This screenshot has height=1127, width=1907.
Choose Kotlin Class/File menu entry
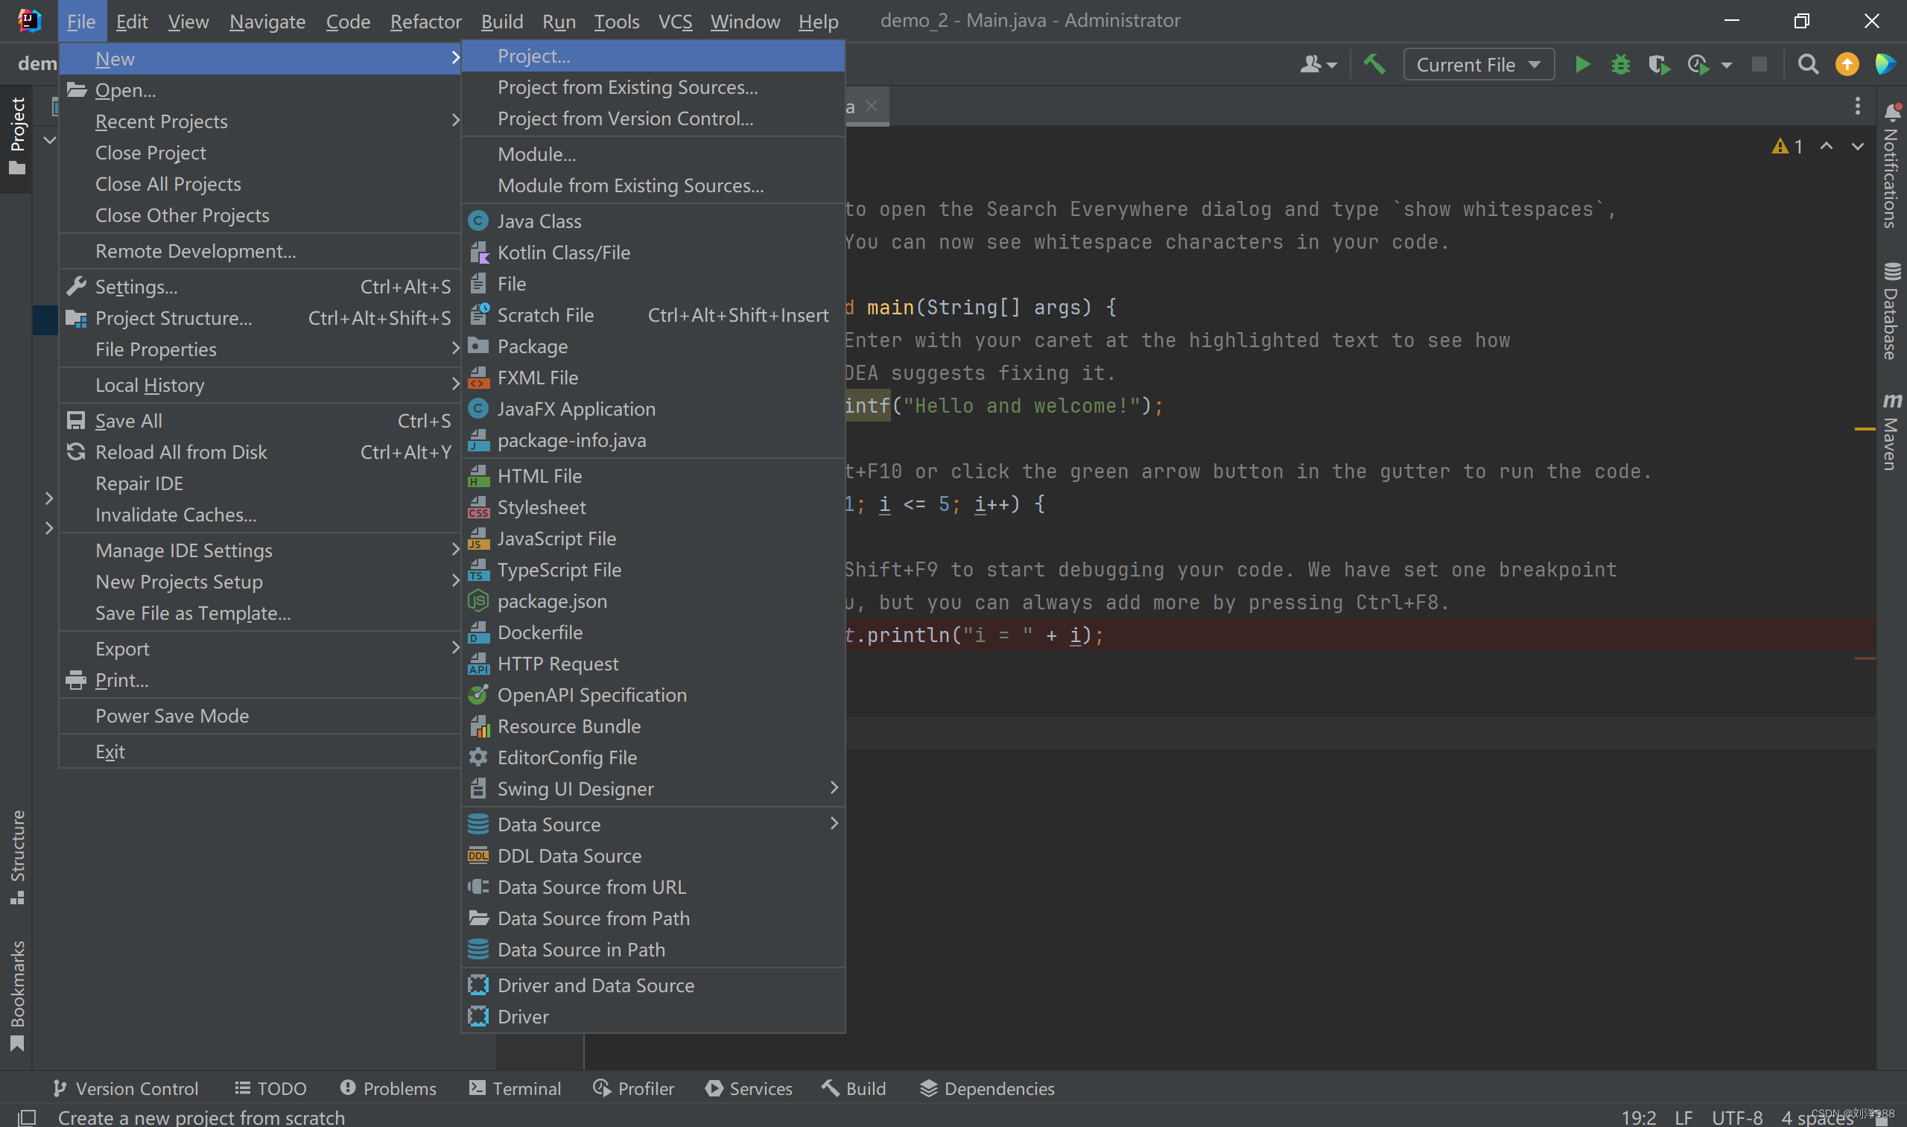(653, 252)
